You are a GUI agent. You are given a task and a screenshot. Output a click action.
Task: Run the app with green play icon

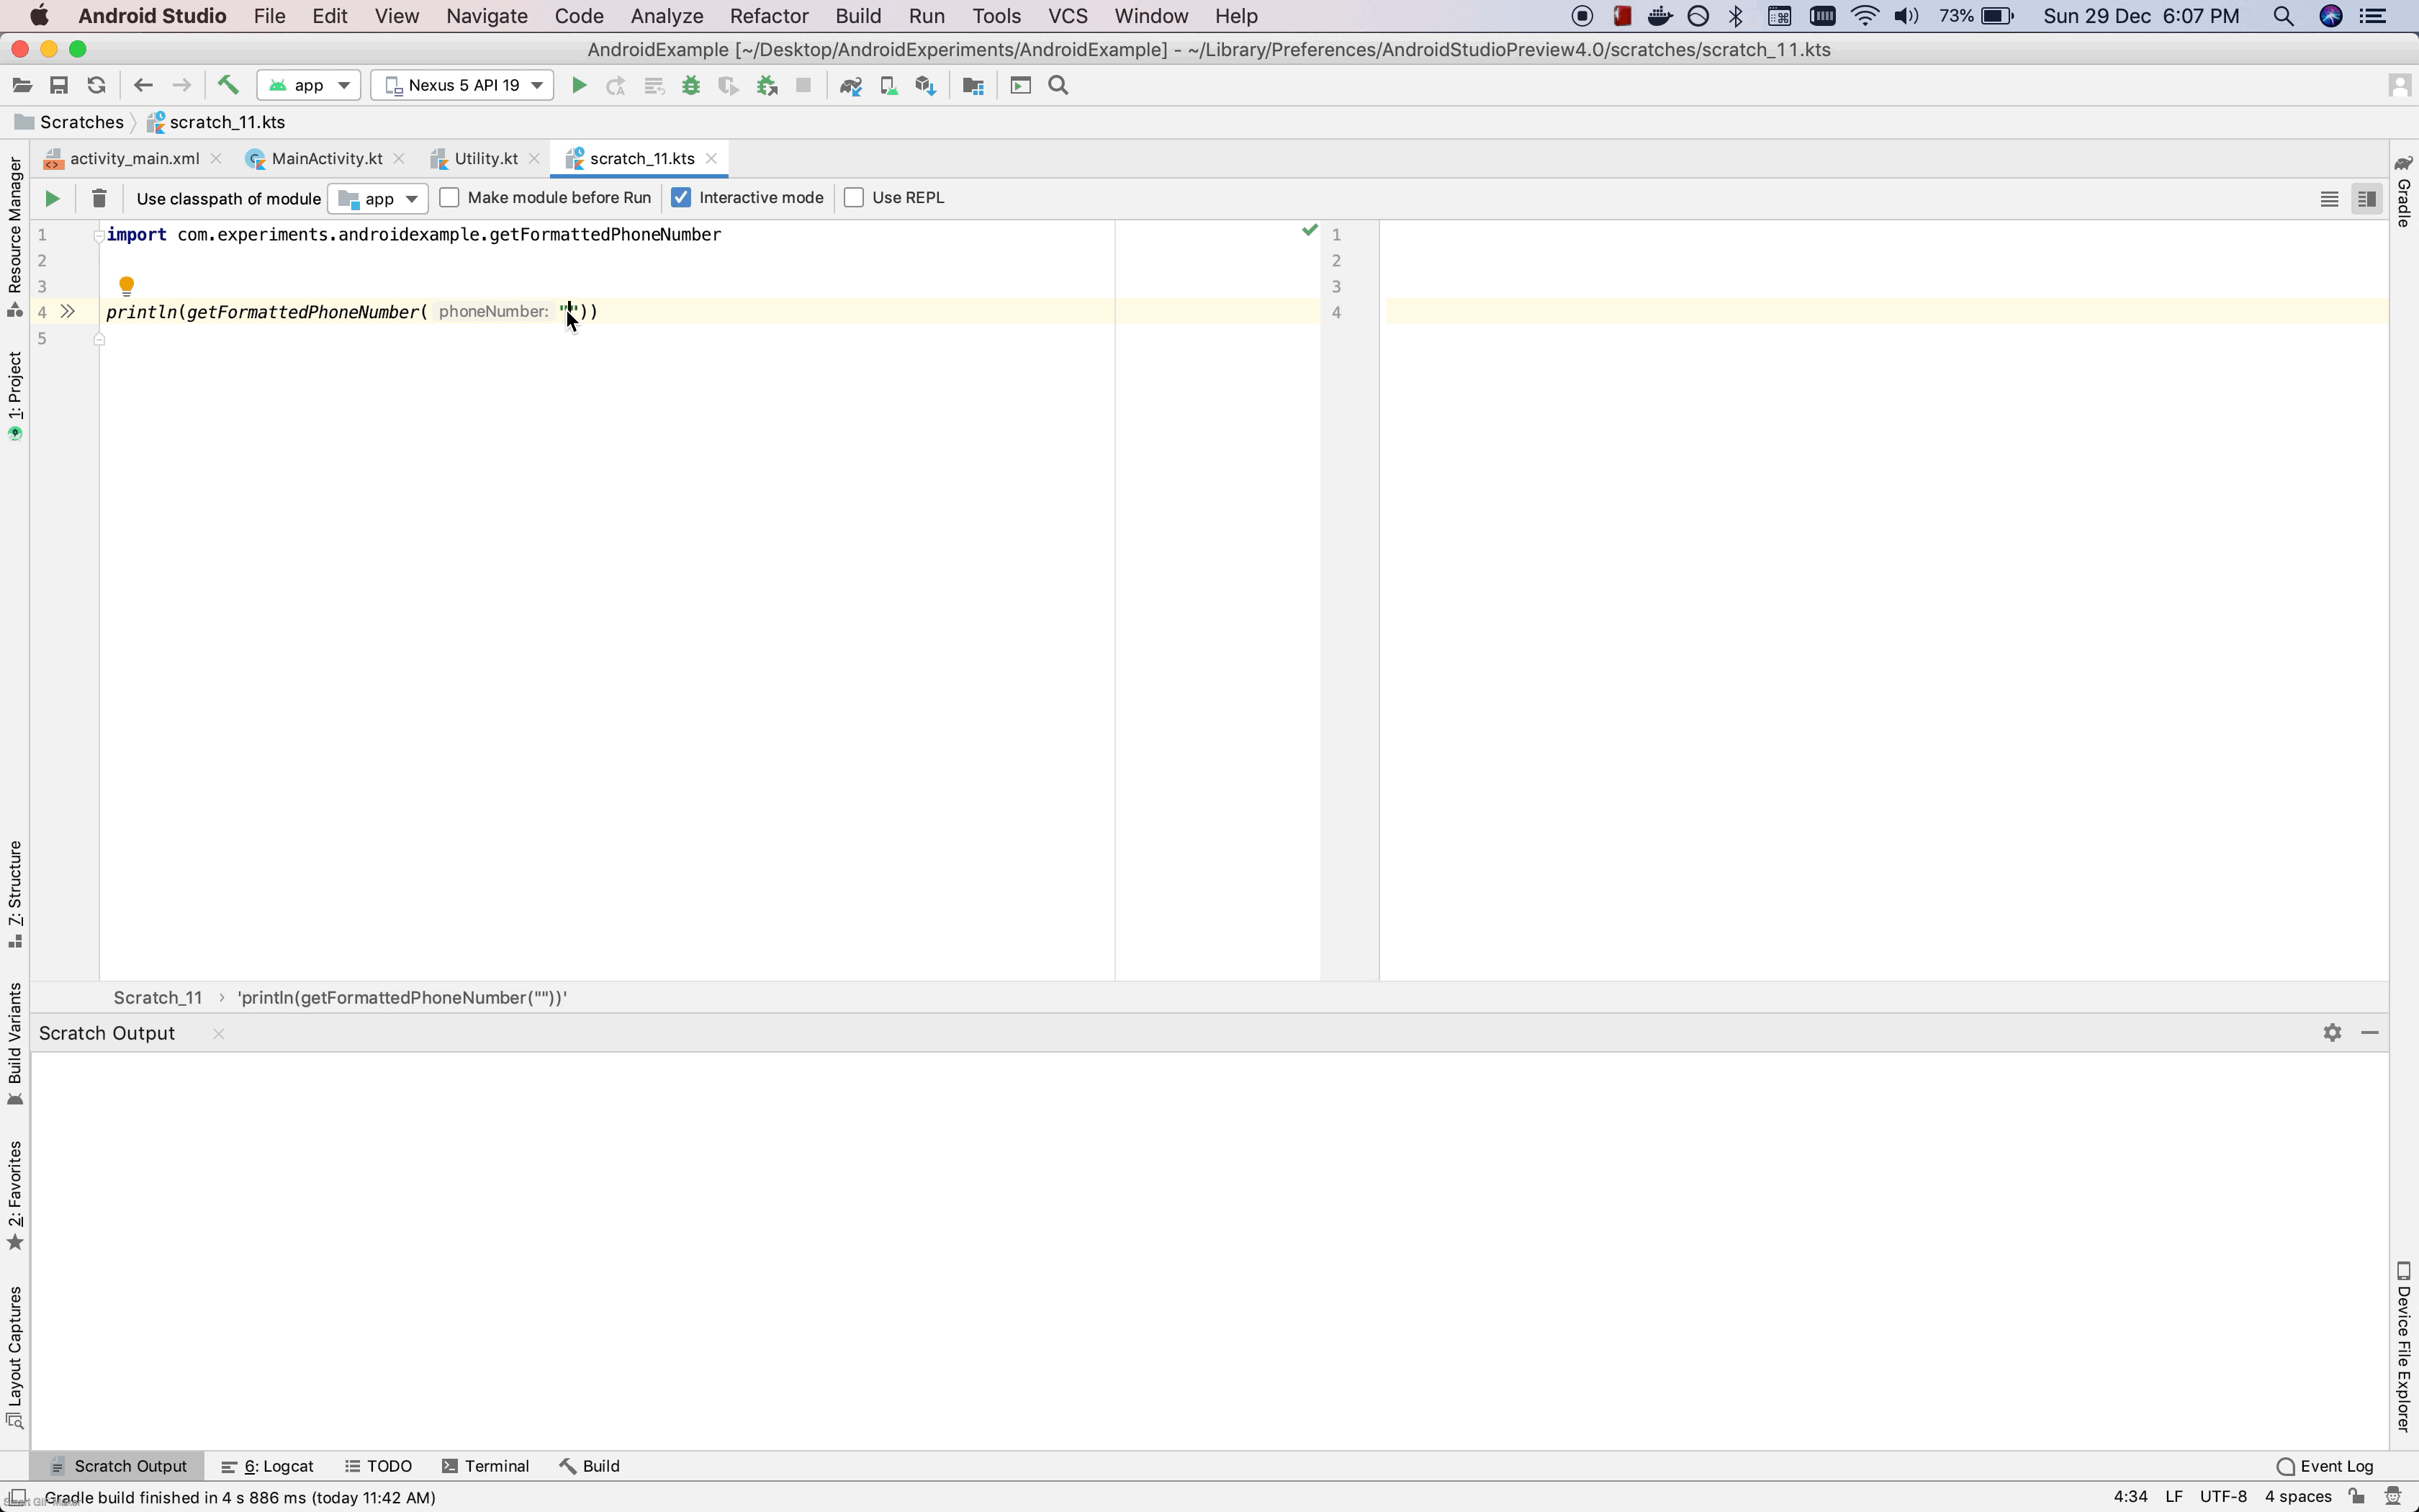click(x=579, y=86)
